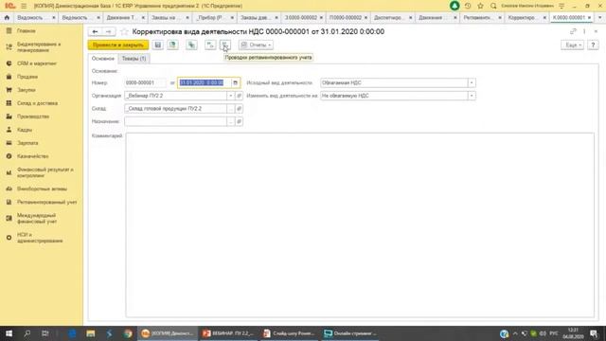
Task: Click the date field 31.01.2020
Action: click(x=205, y=82)
